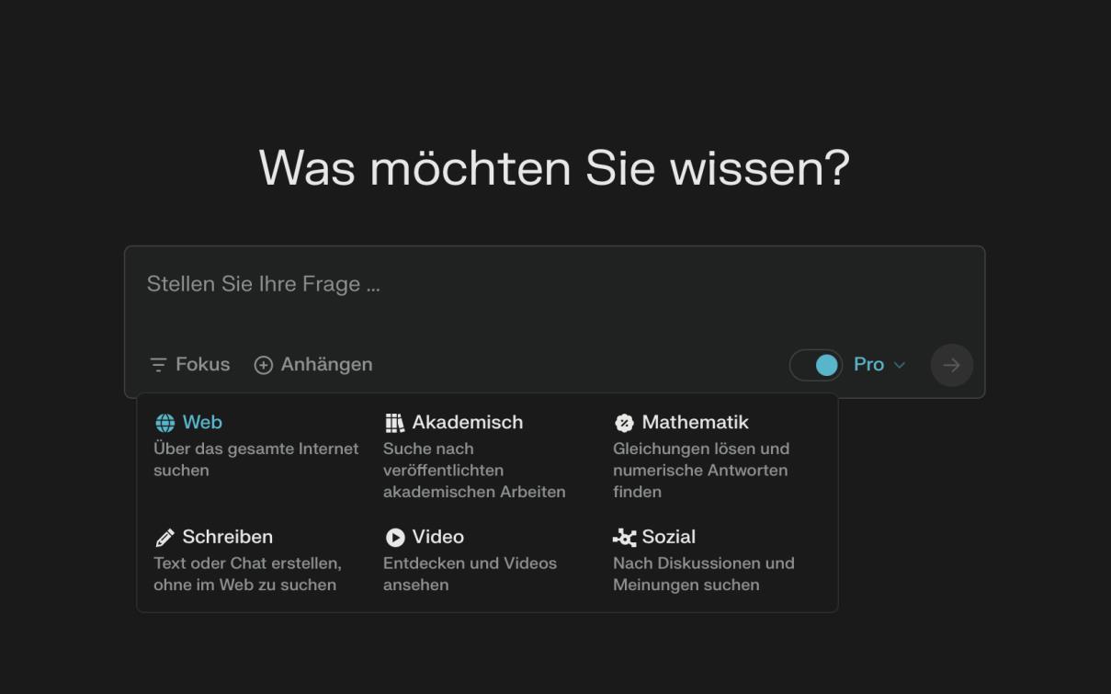Toggle the Pro switch off

pyautogui.click(x=816, y=365)
